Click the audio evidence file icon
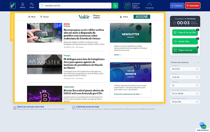The image size is (210, 132). [74, 108]
